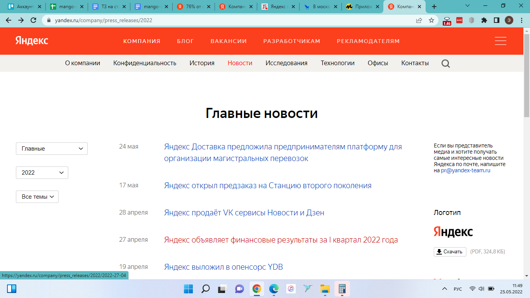This screenshot has height=298, width=530.
Task: Open news Яндекс продаёт VK сервисы
Action: pyautogui.click(x=244, y=213)
